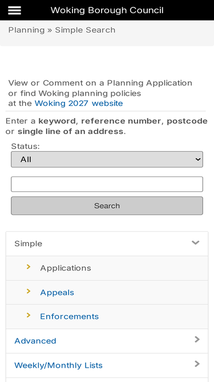Click the yellow arrow beside Applications
Viewport: 214px width, 382px height.
[29, 267]
